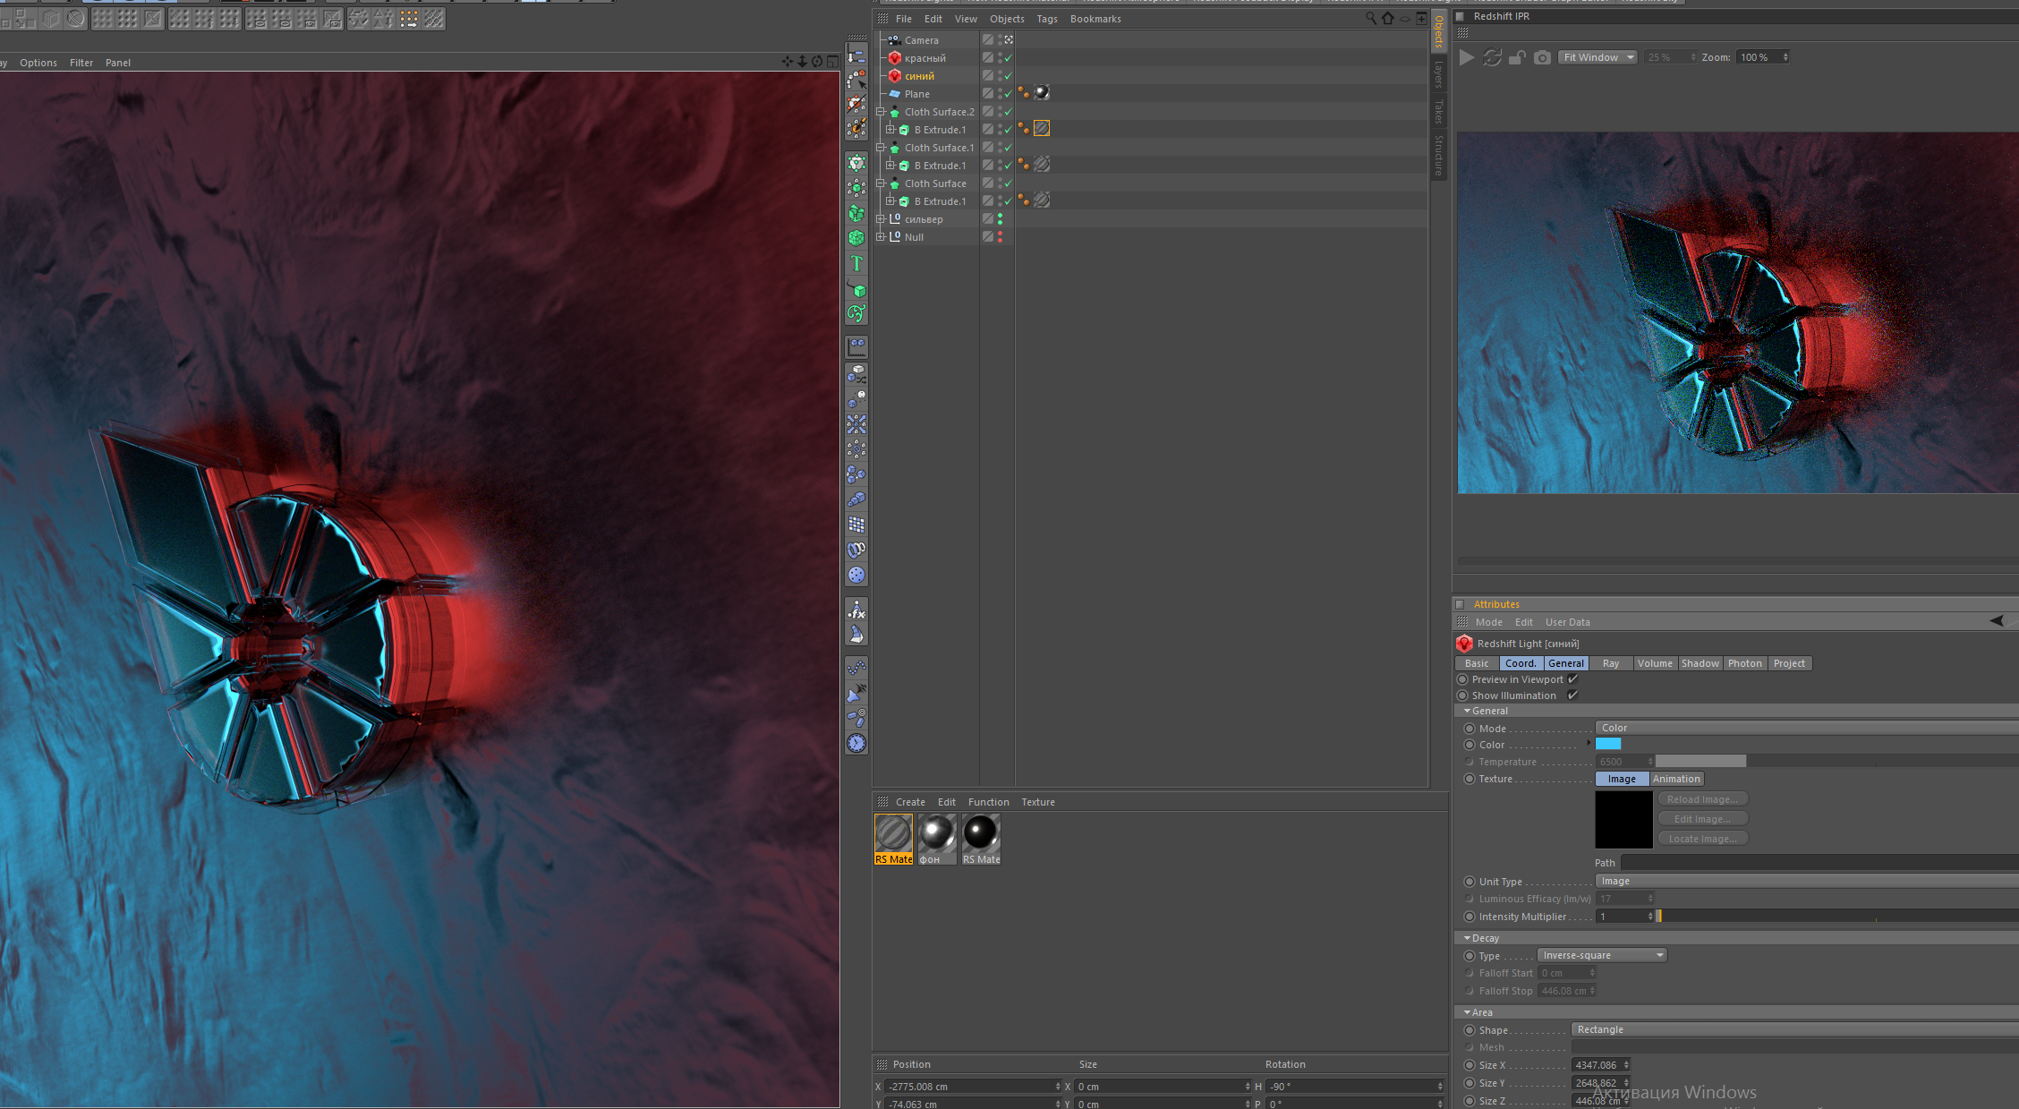This screenshot has width=2019, height=1109.
Task: Click the Object Manager home icon
Action: pos(1387,18)
